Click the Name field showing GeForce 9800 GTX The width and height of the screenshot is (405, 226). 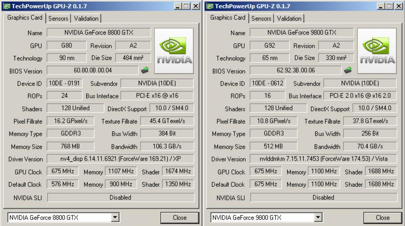(302, 32)
